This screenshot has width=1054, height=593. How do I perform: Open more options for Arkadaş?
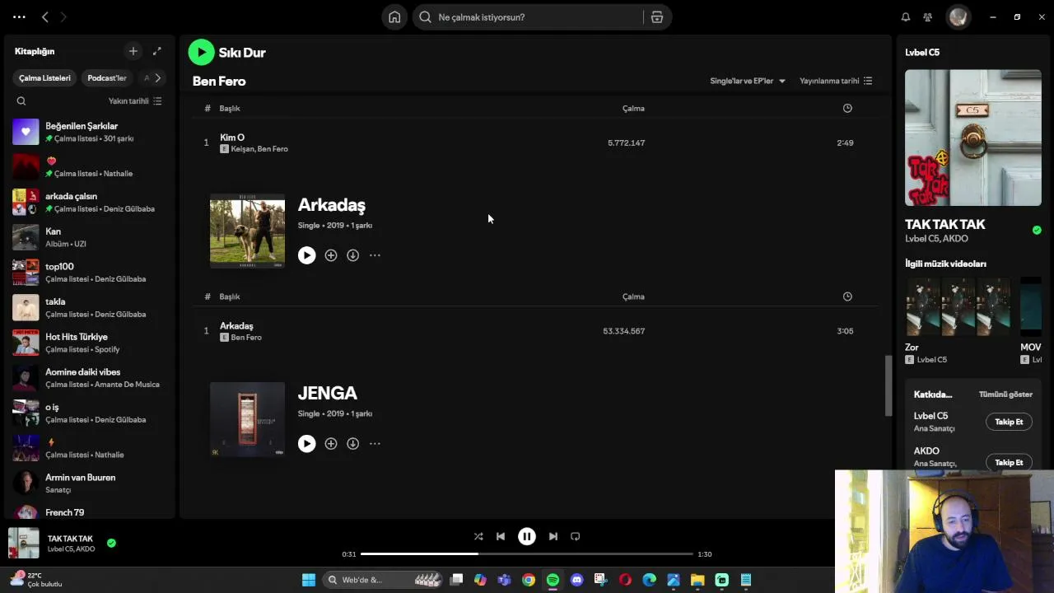coord(375,255)
